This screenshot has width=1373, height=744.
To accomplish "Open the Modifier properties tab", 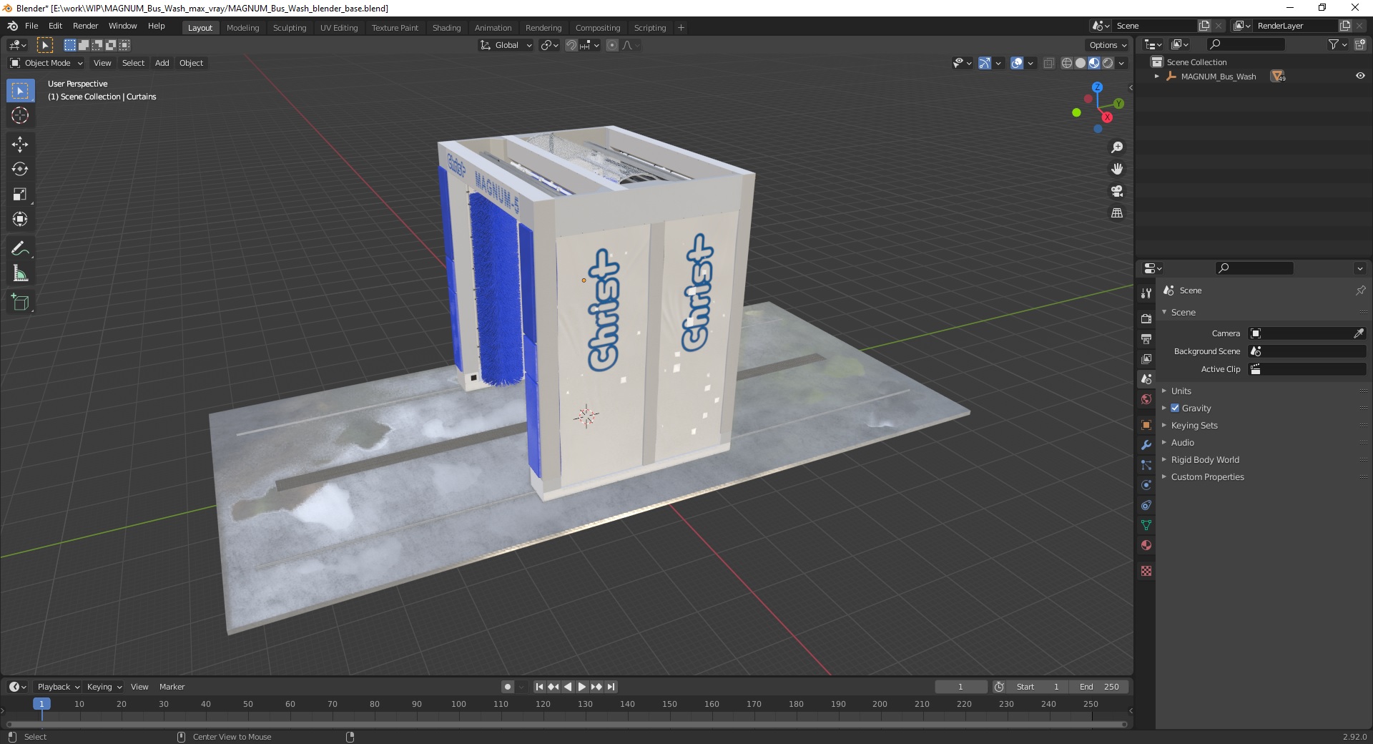I will [x=1146, y=445].
